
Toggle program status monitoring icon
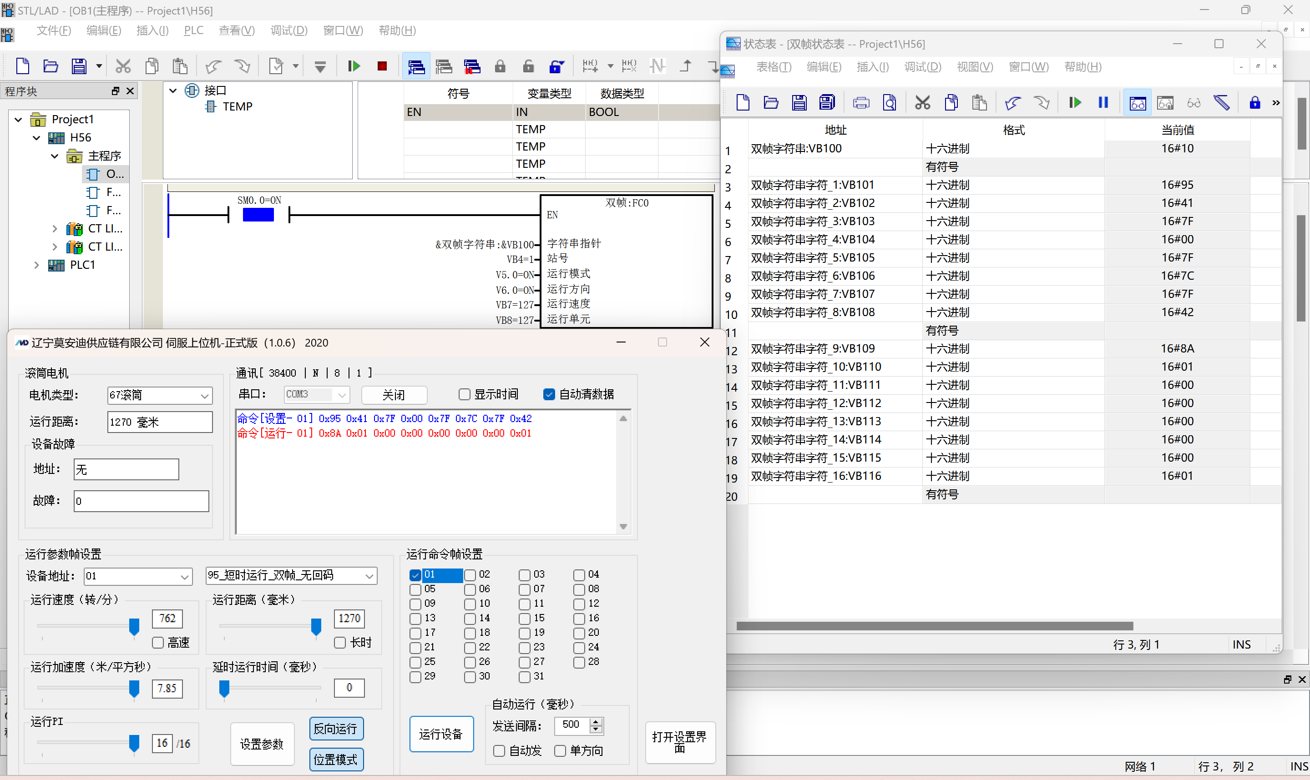point(416,66)
